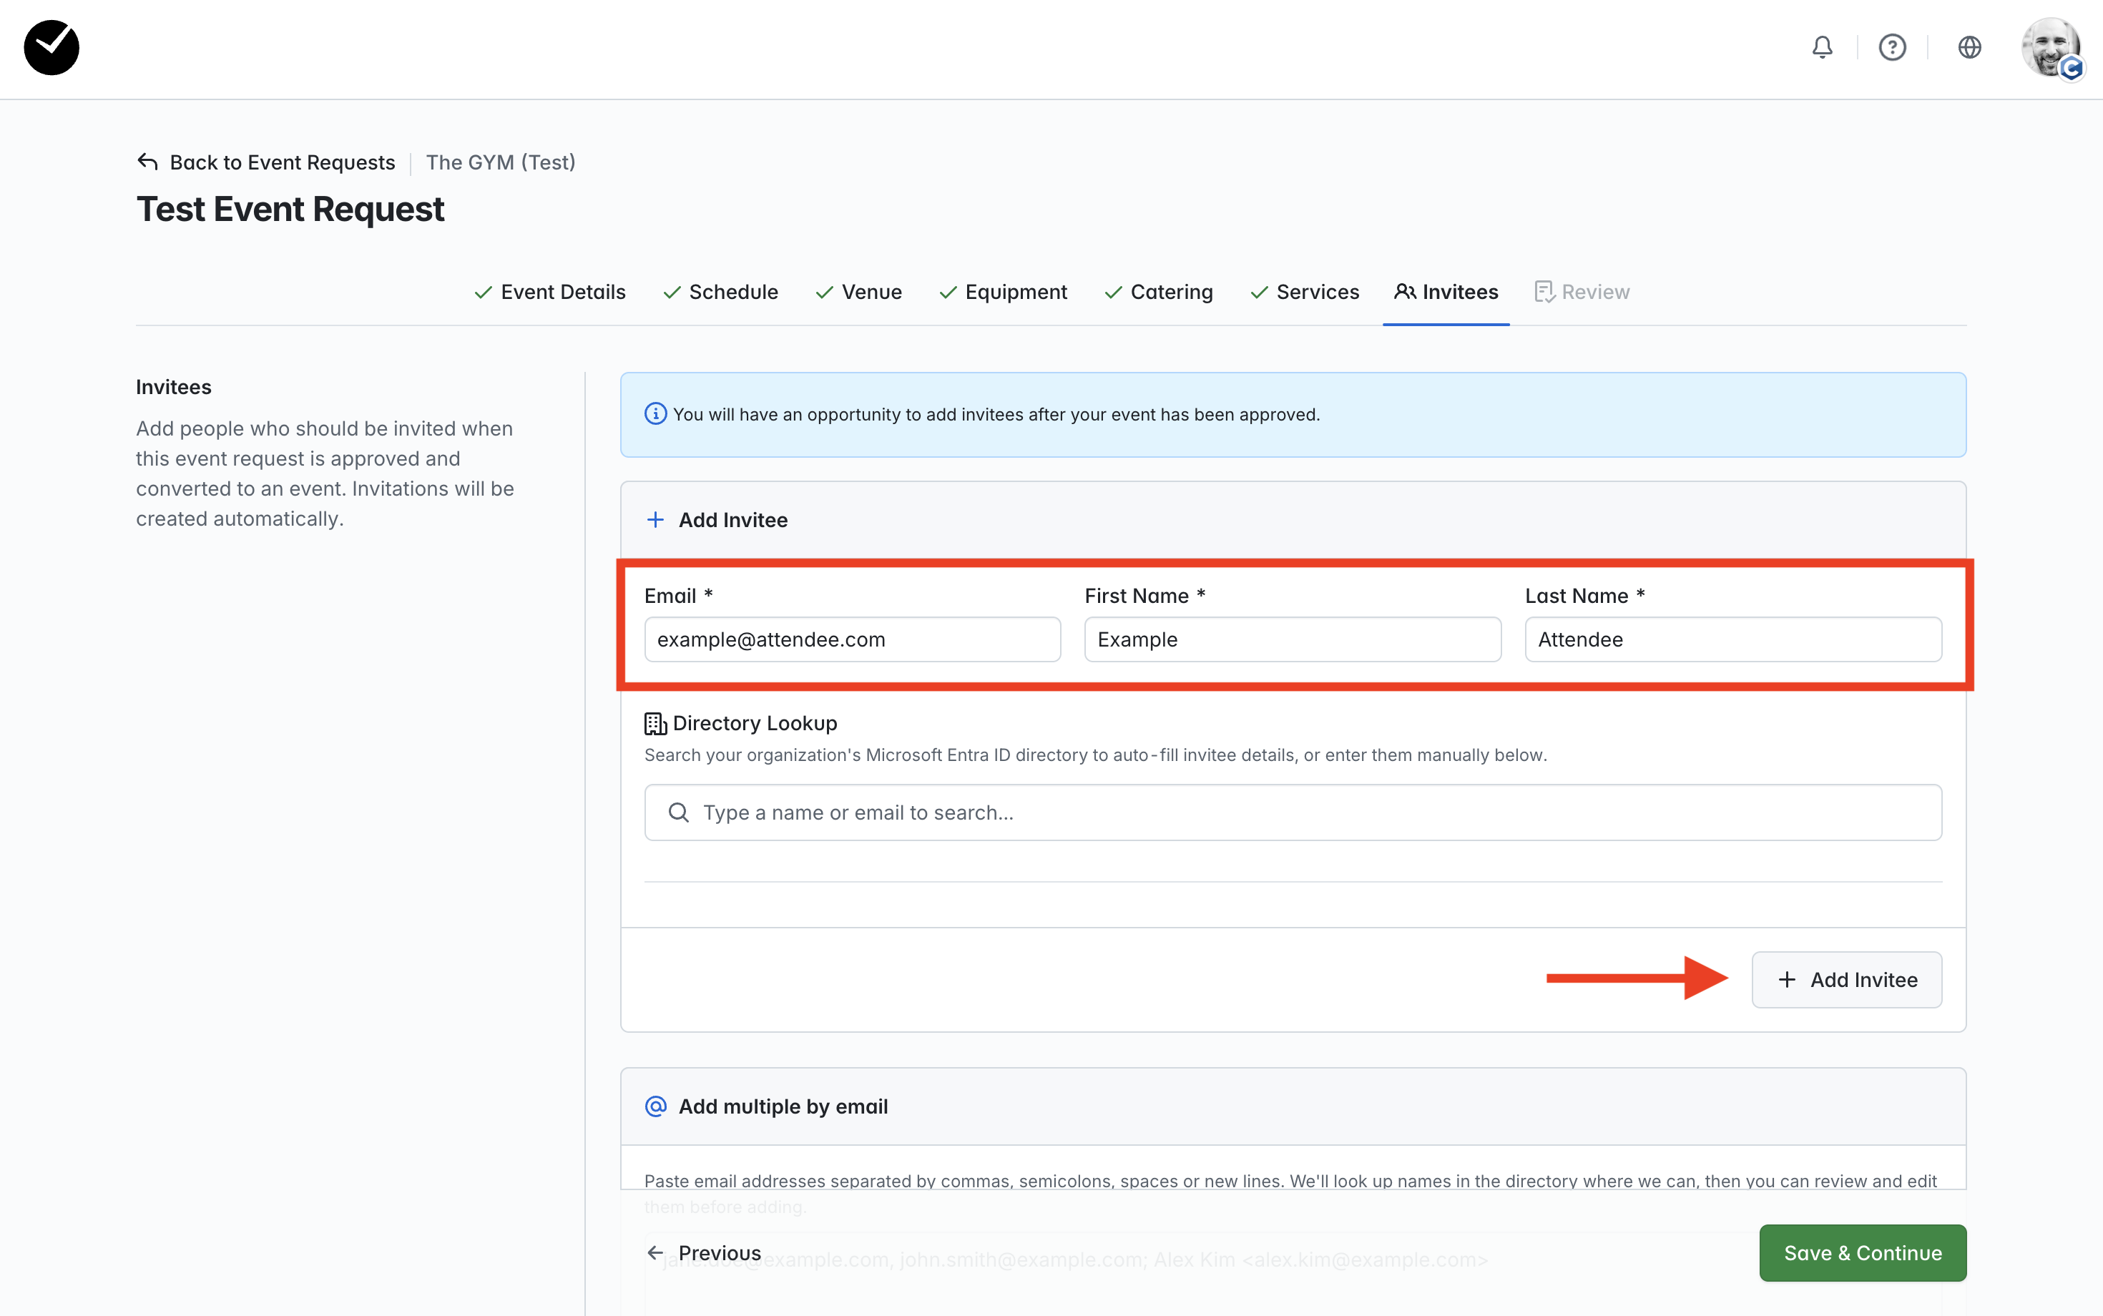
Task: Open the language globe icon
Action: pyautogui.click(x=1969, y=47)
